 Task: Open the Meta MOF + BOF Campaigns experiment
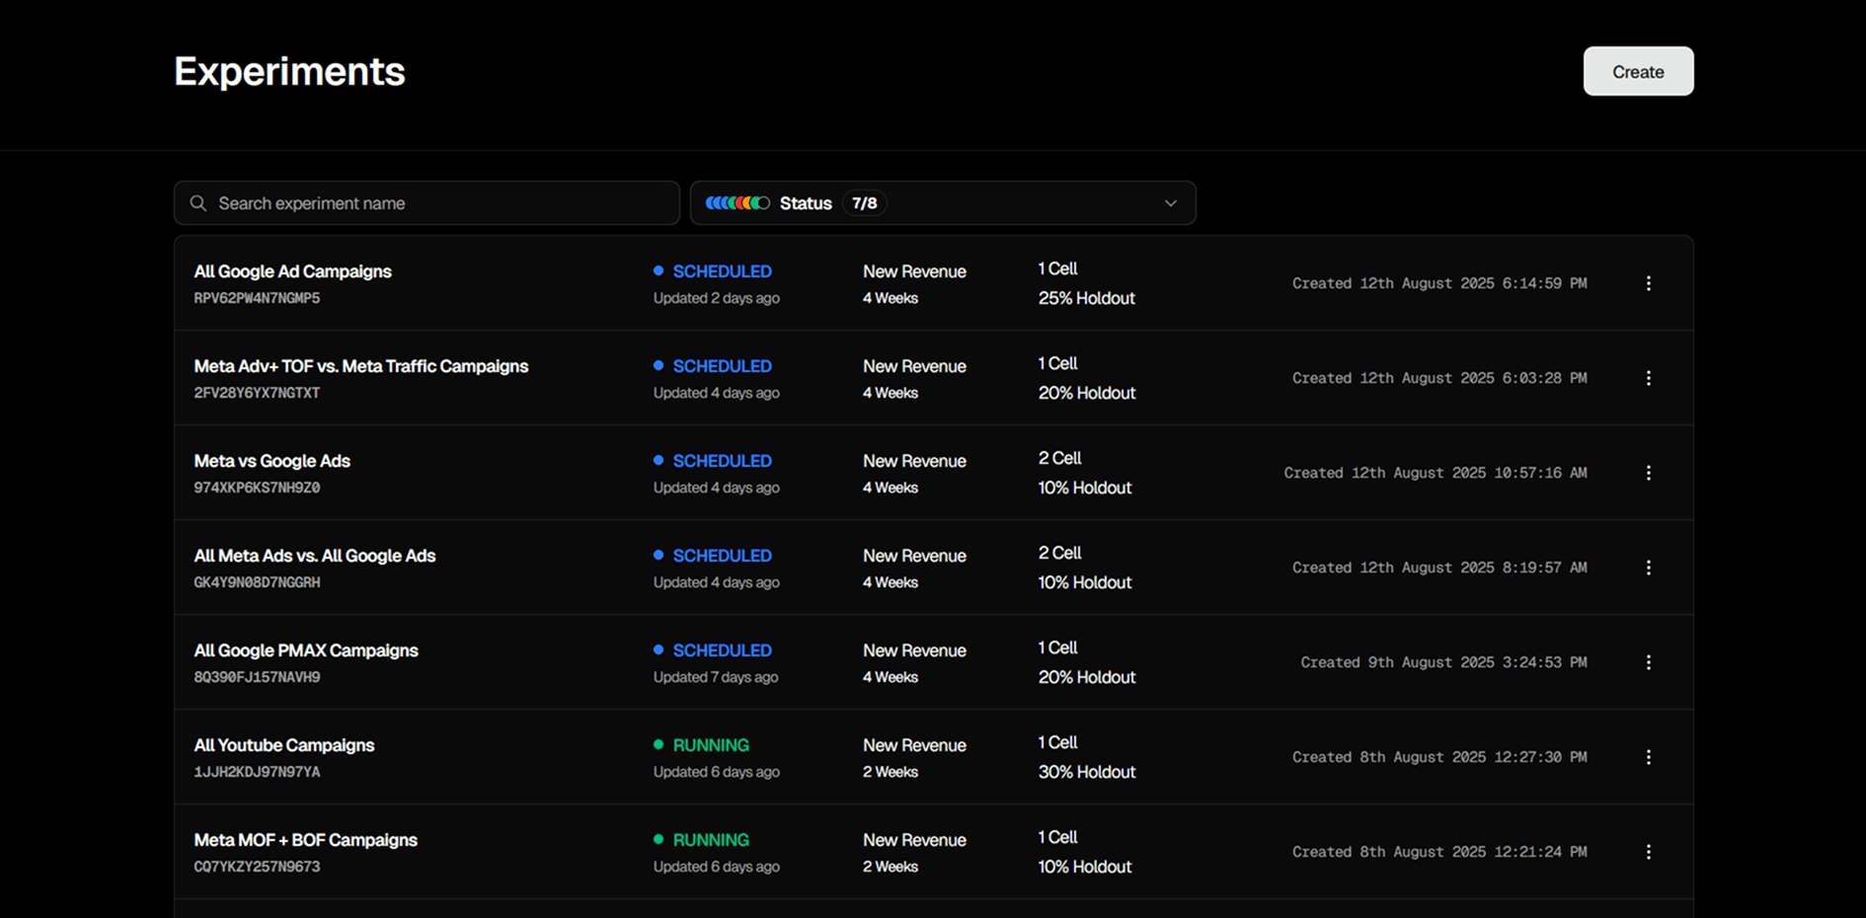[305, 840]
